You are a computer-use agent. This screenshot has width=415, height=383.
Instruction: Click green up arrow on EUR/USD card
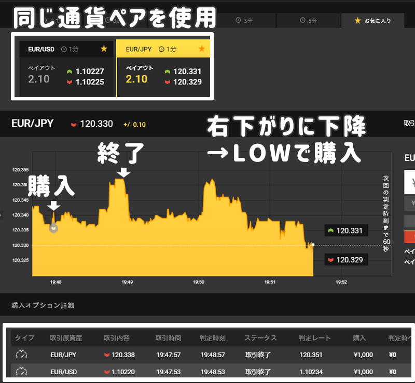pos(70,71)
